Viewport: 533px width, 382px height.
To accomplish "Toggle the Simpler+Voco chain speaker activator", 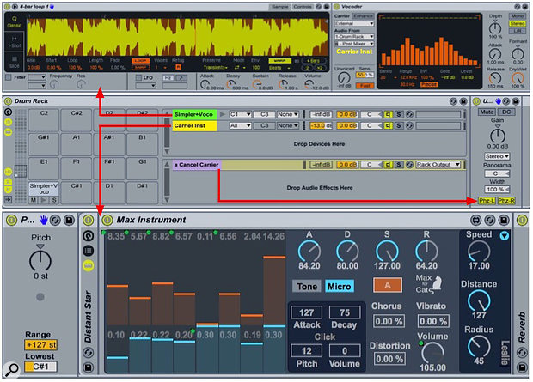I will 388,114.
